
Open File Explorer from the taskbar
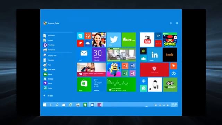pyautogui.click(x=78, y=105)
